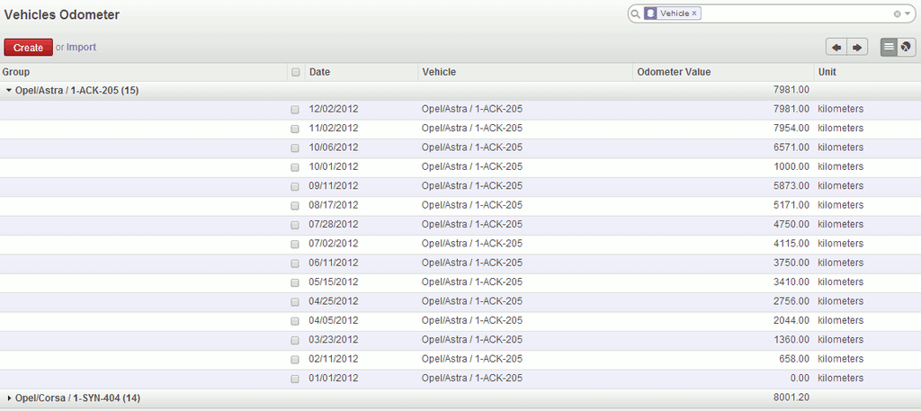Open the search options dropdown arrow

[x=908, y=14]
